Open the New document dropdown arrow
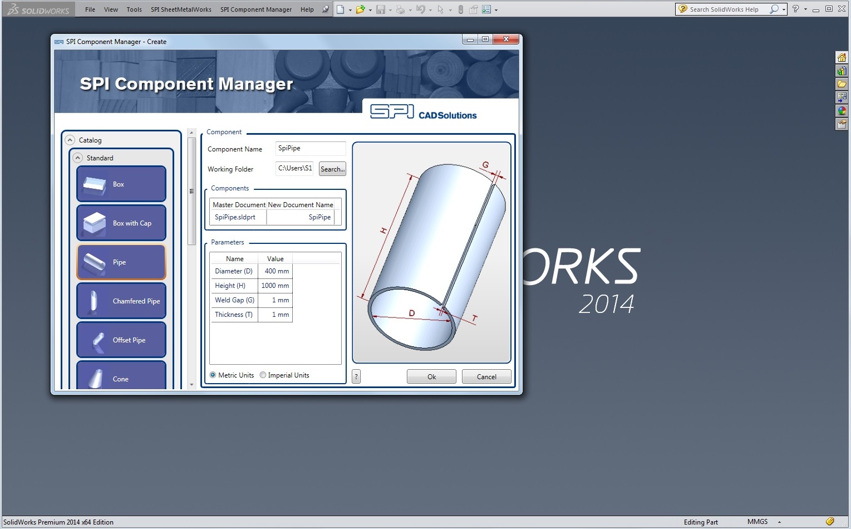The height and width of the screenshot is (529, 851). [x=350, y=10]
